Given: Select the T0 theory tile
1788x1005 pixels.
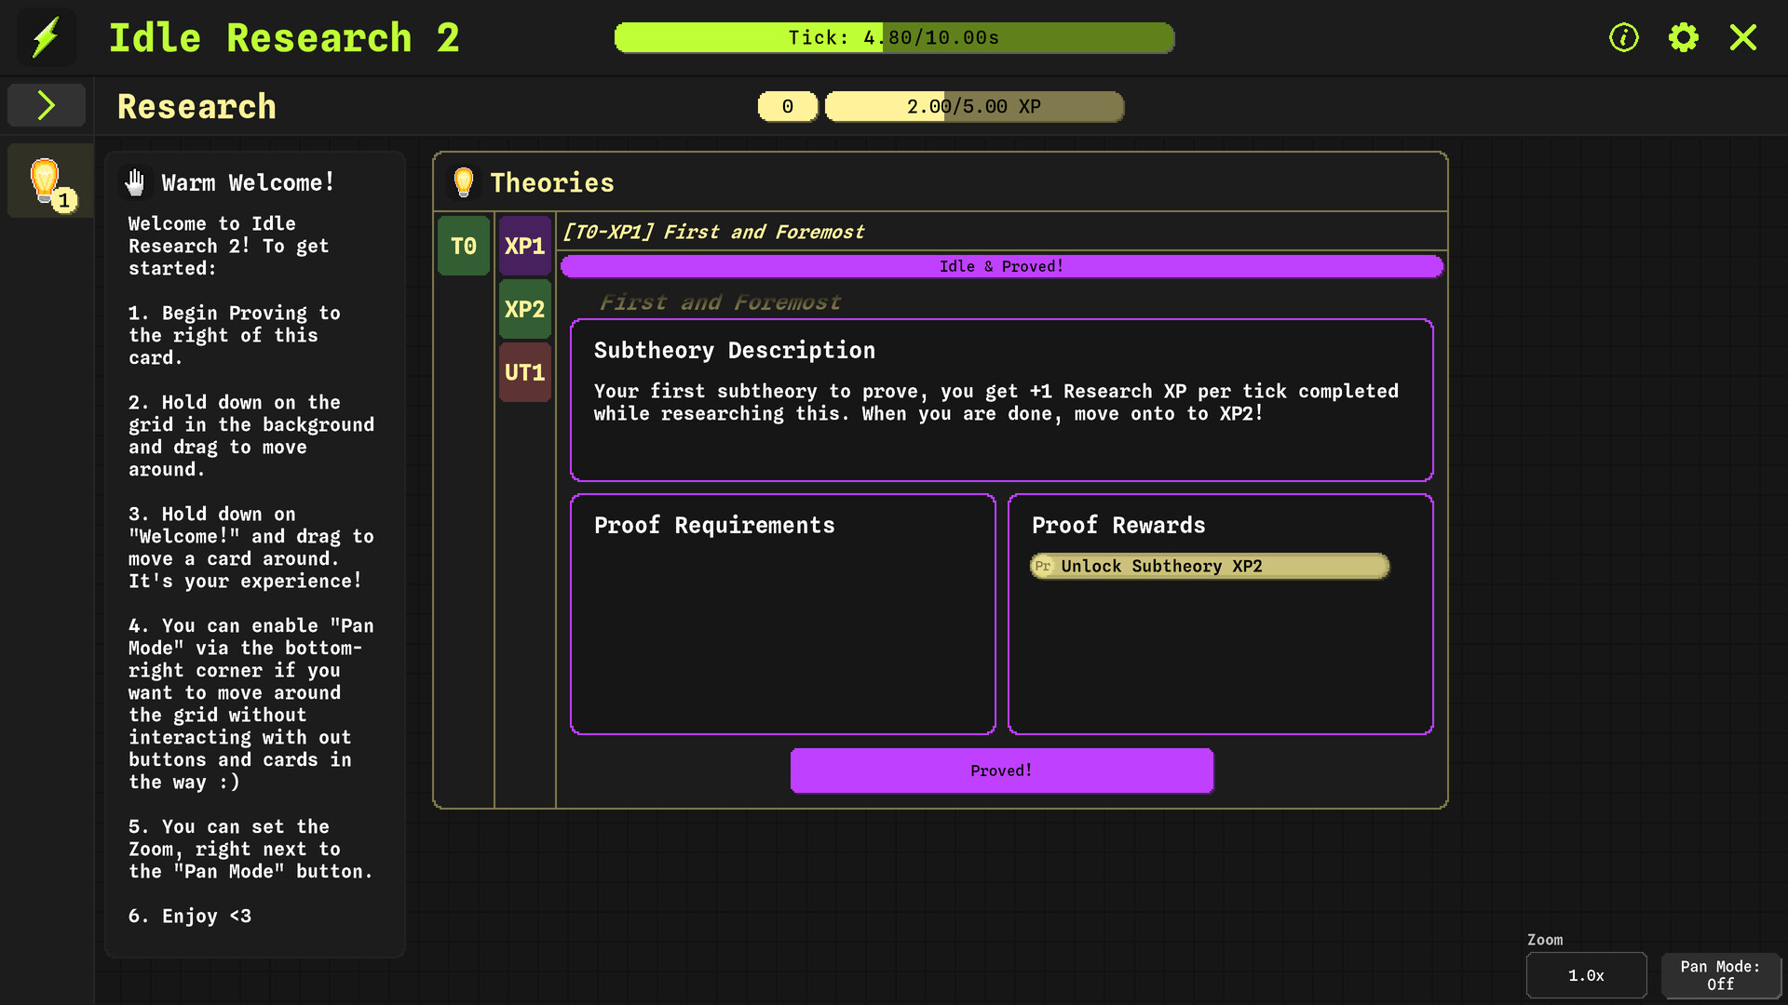Looking at the screenshot, I should pos(463,246).
